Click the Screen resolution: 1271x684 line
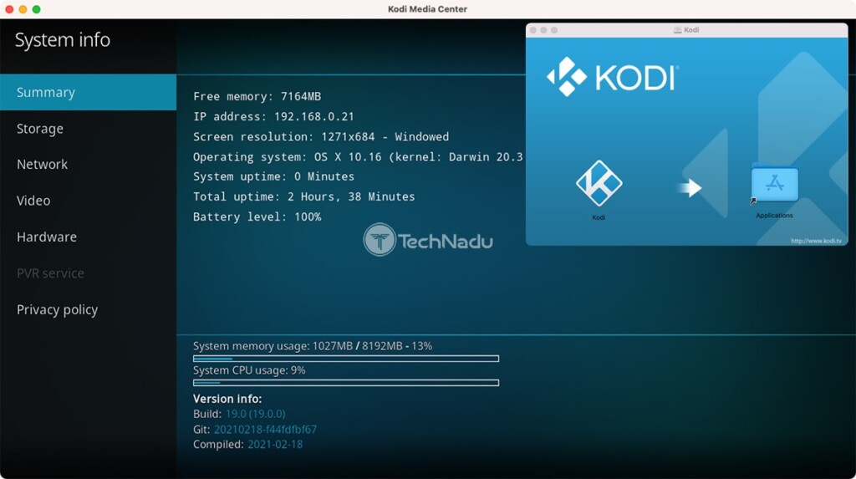 pyautogui.click(x=321, y=136)
